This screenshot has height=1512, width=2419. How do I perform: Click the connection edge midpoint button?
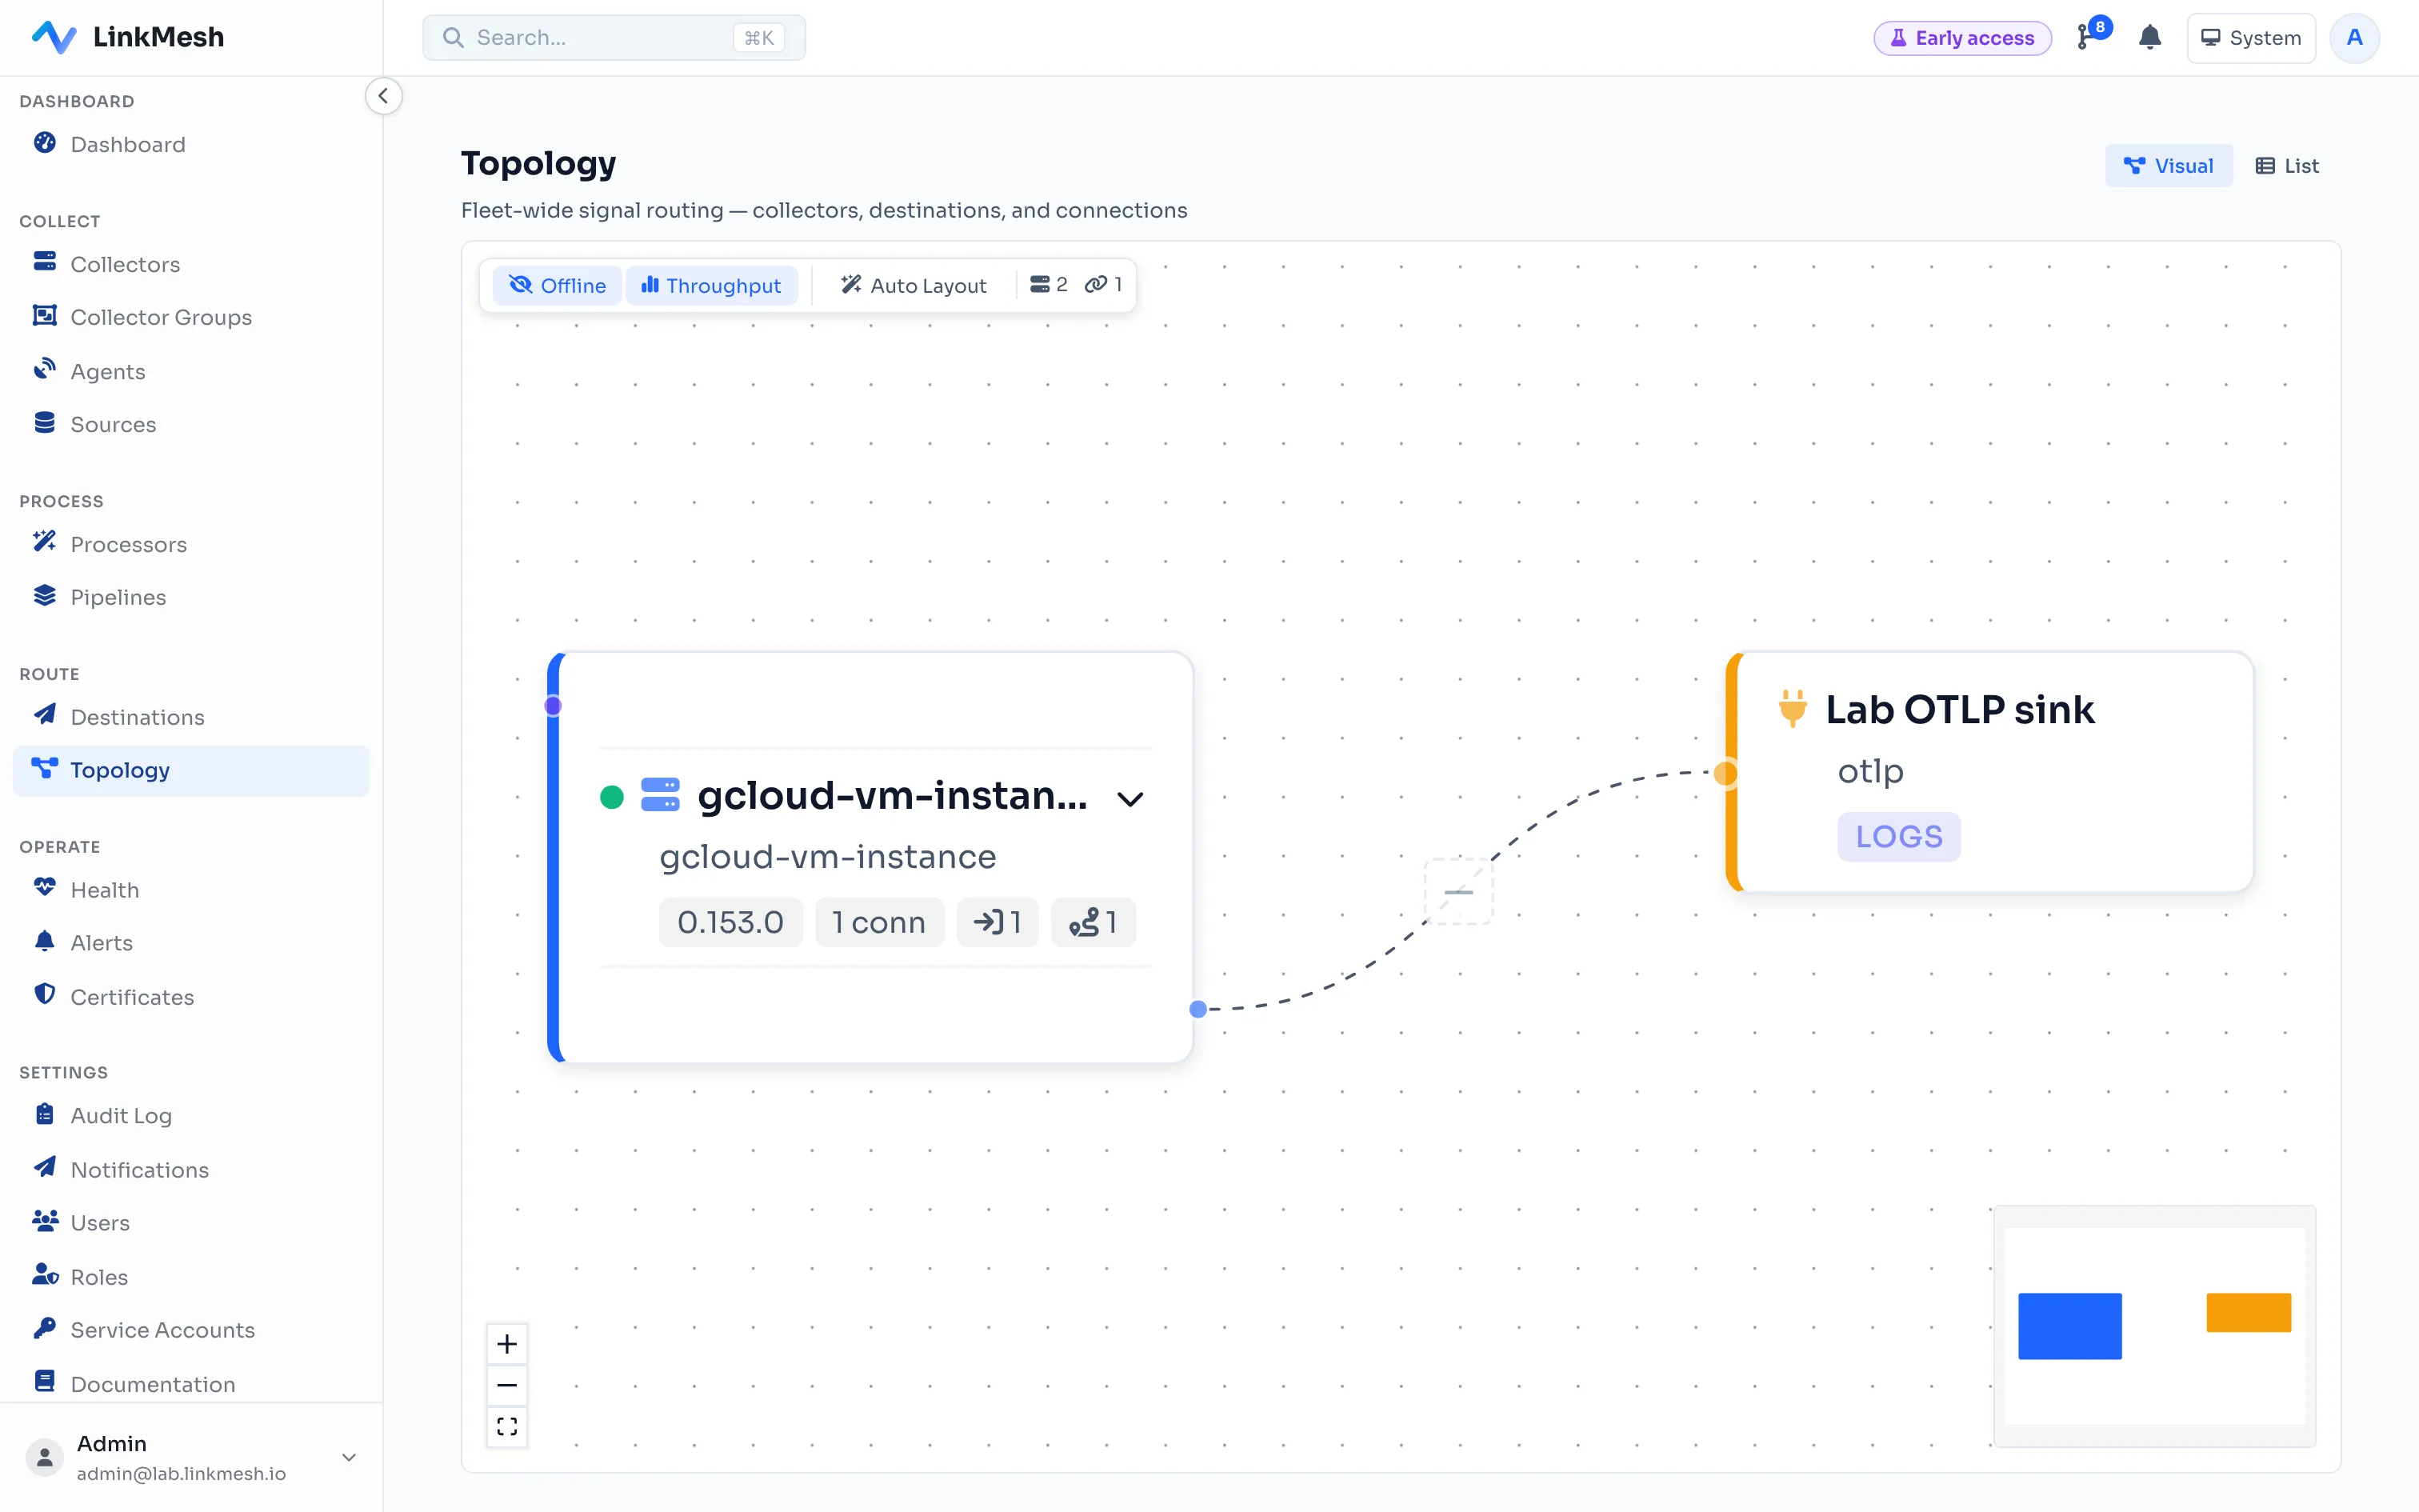1458,891
